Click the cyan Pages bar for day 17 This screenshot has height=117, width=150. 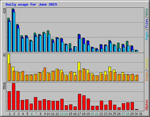click(80, 45)
